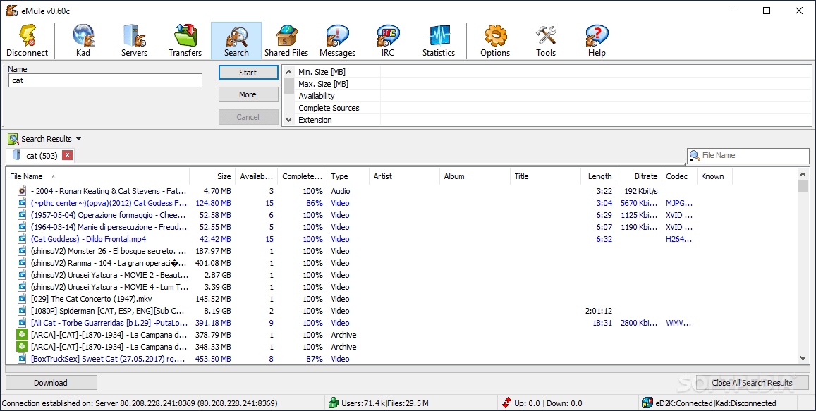Image resolution: width=816 pixels, height=411 pixels.
Task: Select "(shinsuV2) Monster 26 - El bosque secreto" row
Action: tap(401, 251)
